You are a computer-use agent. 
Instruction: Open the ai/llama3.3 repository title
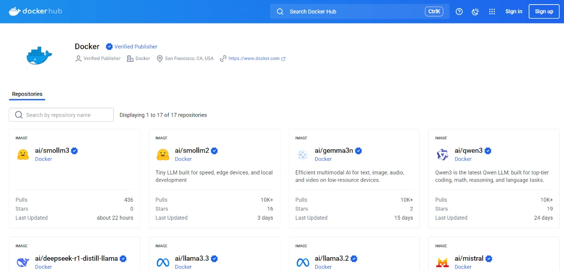pos(192,259)
